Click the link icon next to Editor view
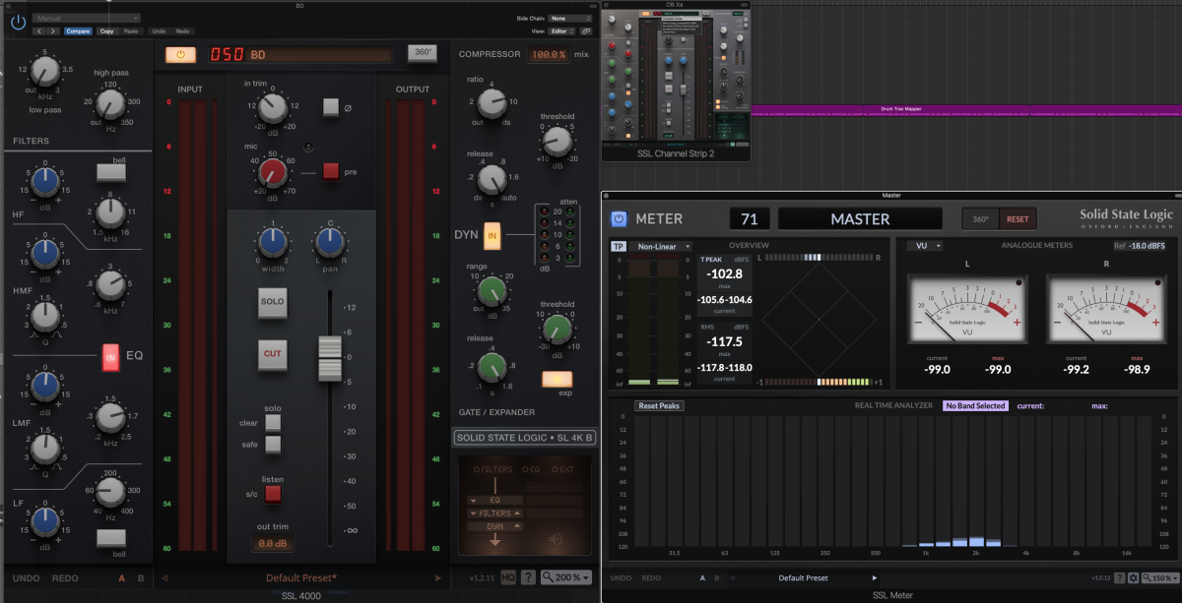The image size is (1182, 603). click(x=586, y=30)
